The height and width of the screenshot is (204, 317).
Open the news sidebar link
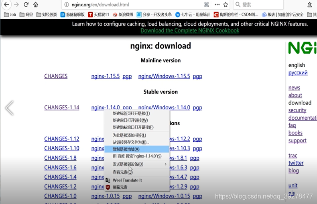[295, 88]
